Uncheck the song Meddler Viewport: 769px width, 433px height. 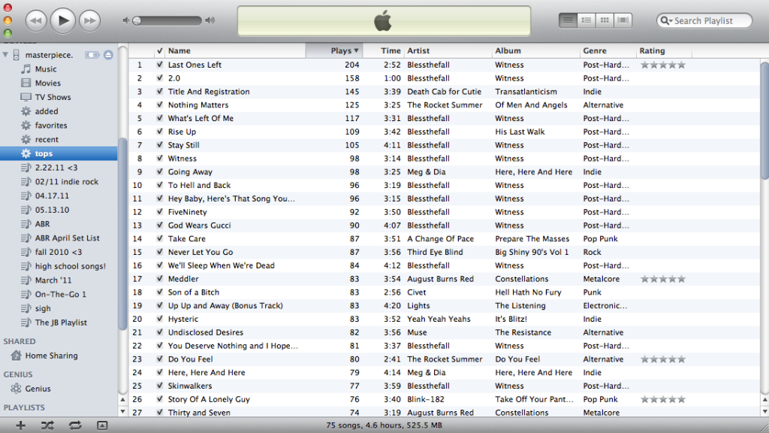click(x=159, y=279)
